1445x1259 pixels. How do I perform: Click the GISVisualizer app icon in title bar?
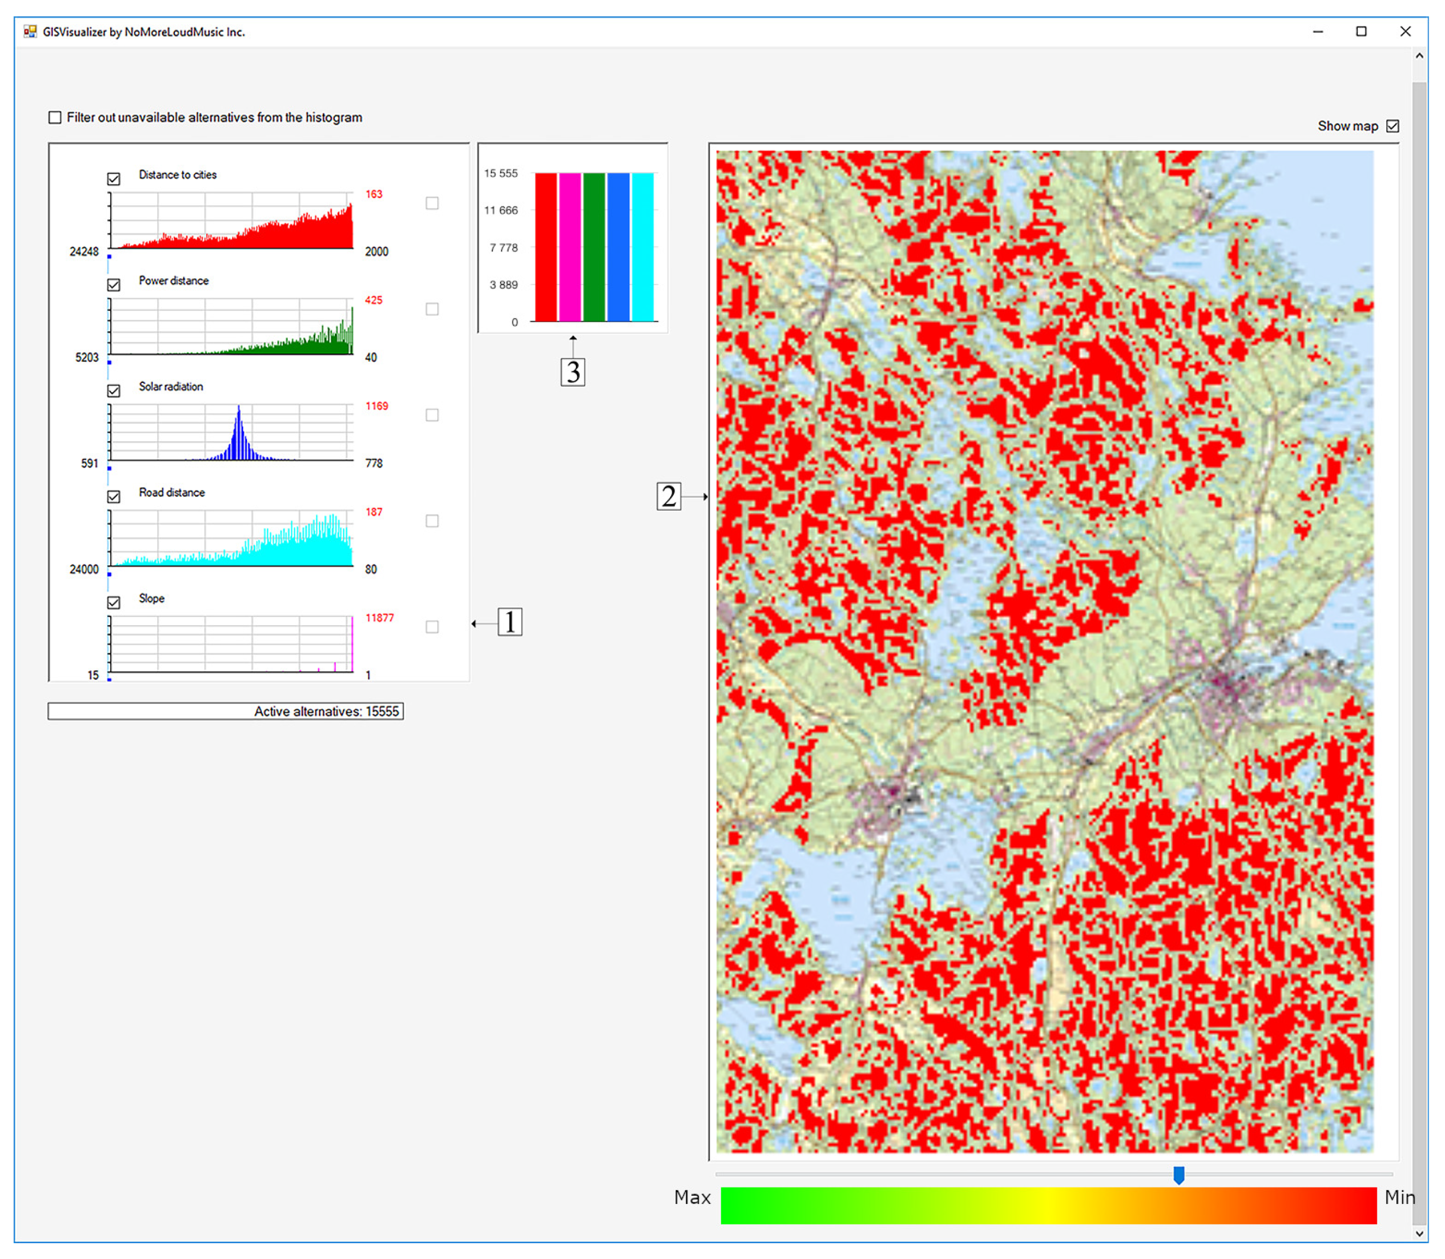point(30,32)
